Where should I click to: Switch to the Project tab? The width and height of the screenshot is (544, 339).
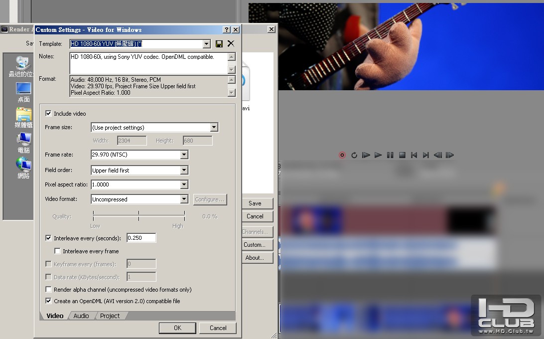pyautogui.click(x=110, y=316)
